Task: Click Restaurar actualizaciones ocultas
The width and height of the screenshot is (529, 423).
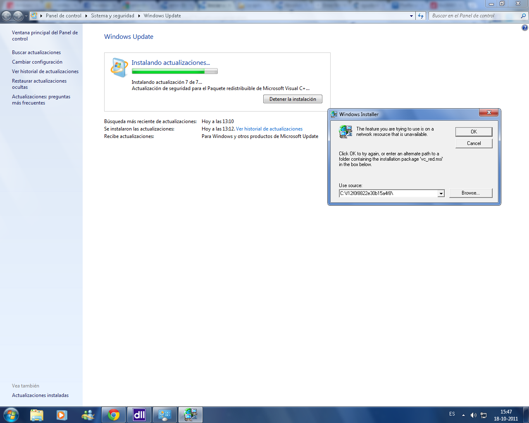Action: point(39,84)
